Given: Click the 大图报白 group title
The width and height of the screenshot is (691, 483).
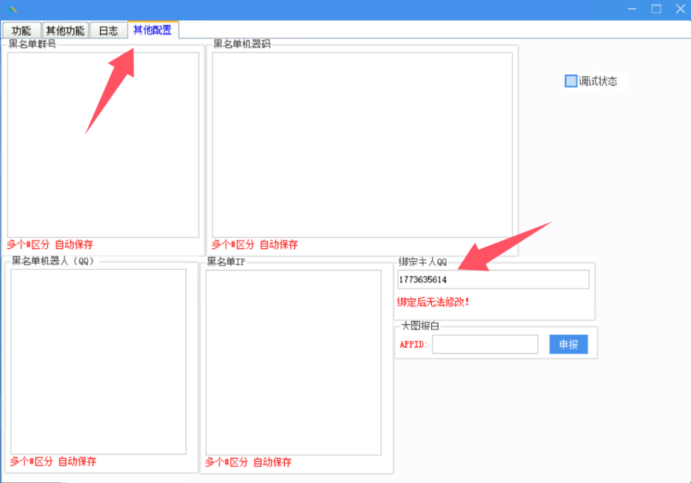Looking at the screenshot, I should click(x=420, y=326).
